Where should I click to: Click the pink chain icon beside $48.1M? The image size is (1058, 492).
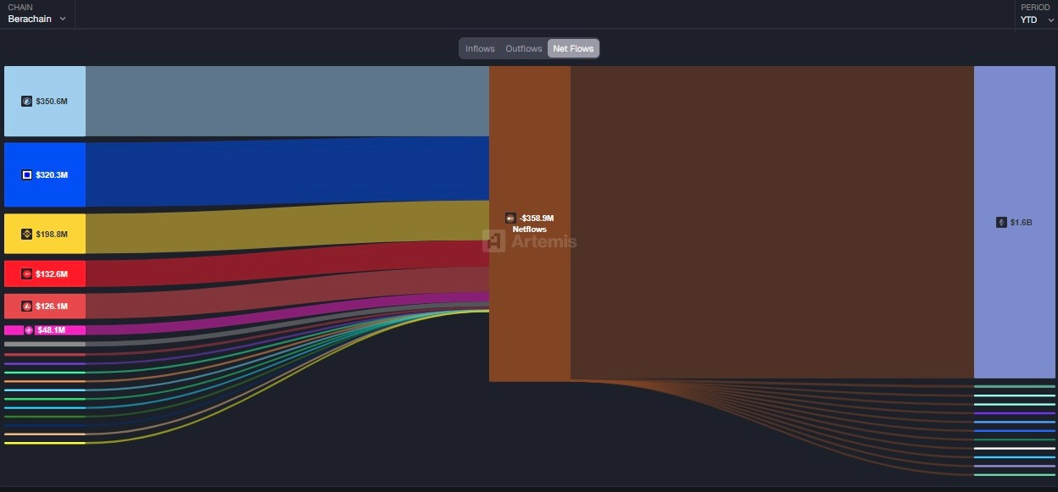click(29, 330)
